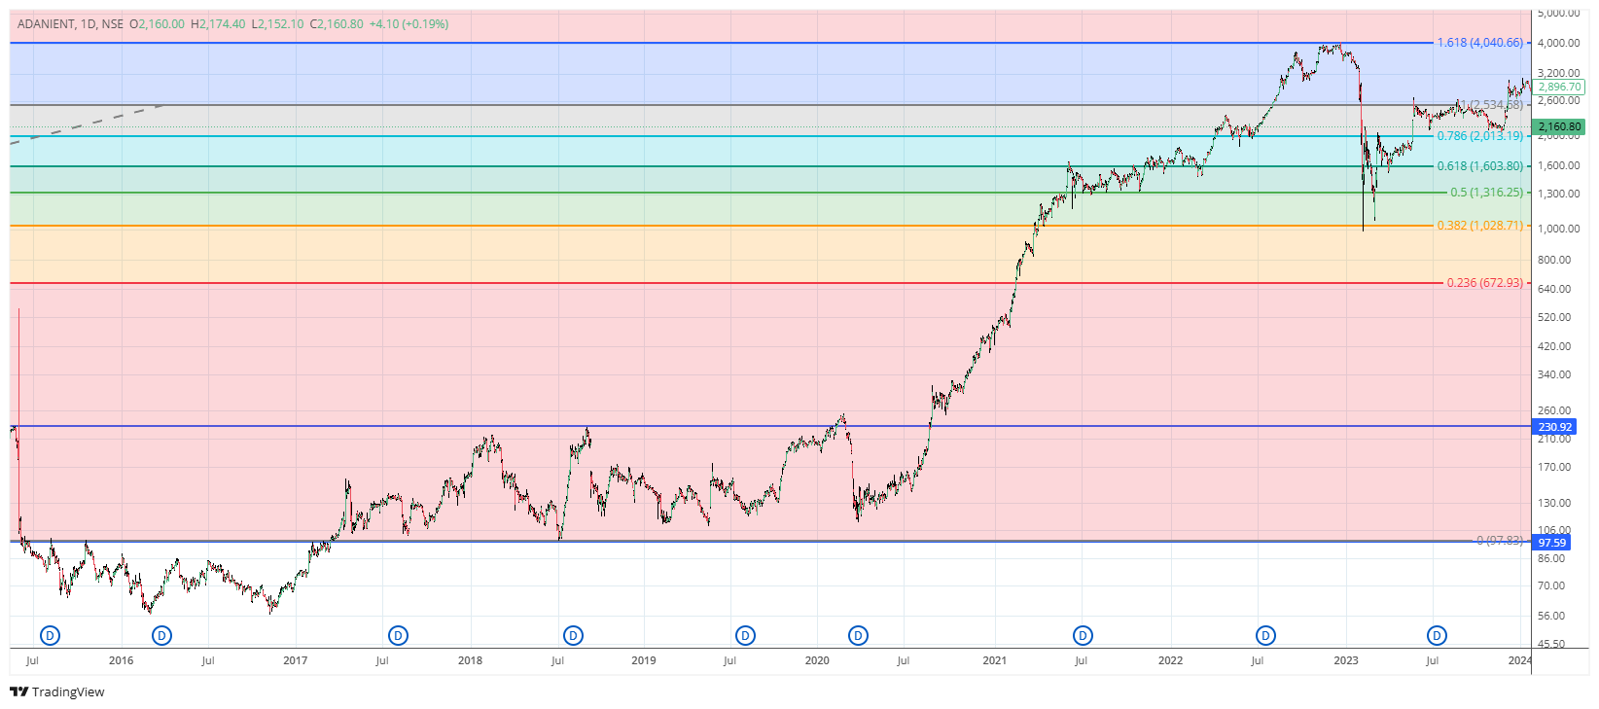Open the dividend marker between 2022 and 2023
Viewport: 1599px width, 709px height.
(x=1265, y=636)
